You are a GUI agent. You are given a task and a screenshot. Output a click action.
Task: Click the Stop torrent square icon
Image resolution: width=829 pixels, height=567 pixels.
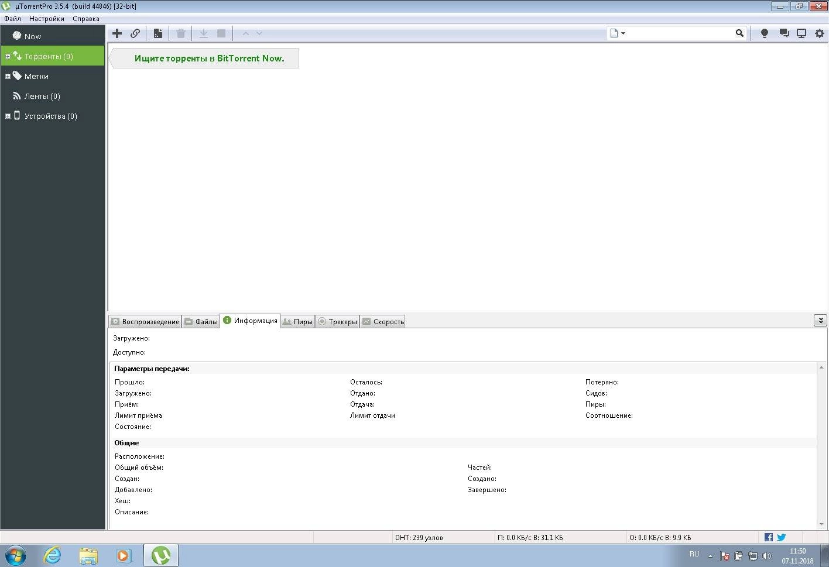[221, 33]
